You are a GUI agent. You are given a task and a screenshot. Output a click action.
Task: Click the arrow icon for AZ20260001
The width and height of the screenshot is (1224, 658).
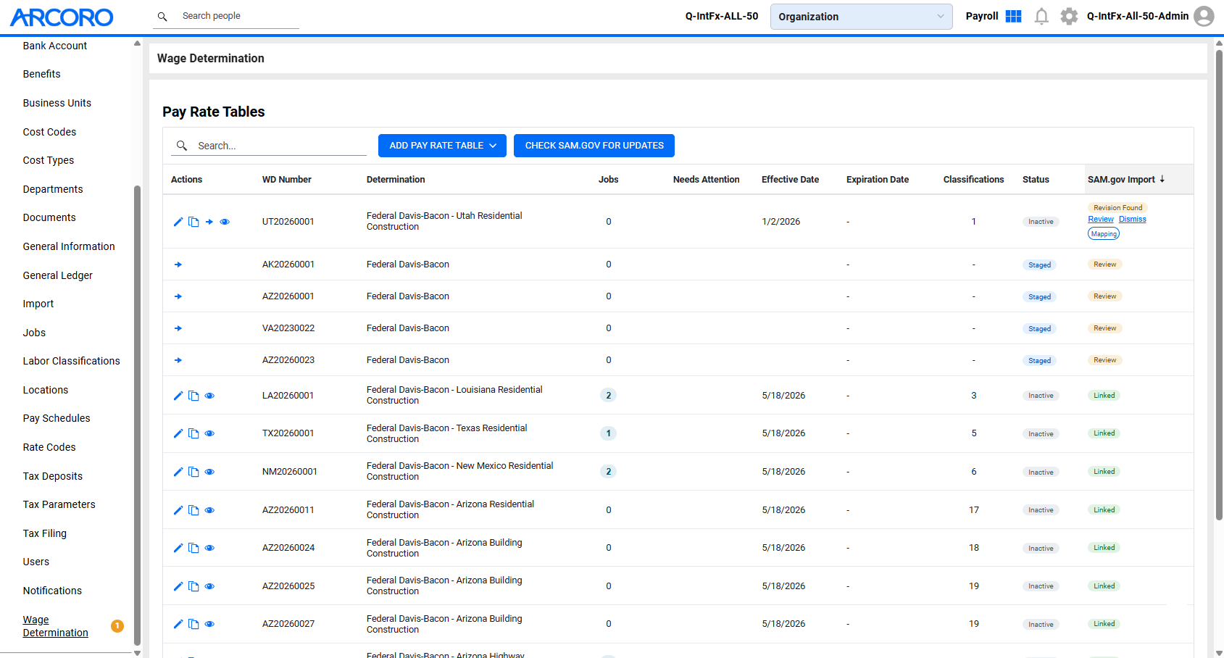pyautogui.click(x=178, y=296)
